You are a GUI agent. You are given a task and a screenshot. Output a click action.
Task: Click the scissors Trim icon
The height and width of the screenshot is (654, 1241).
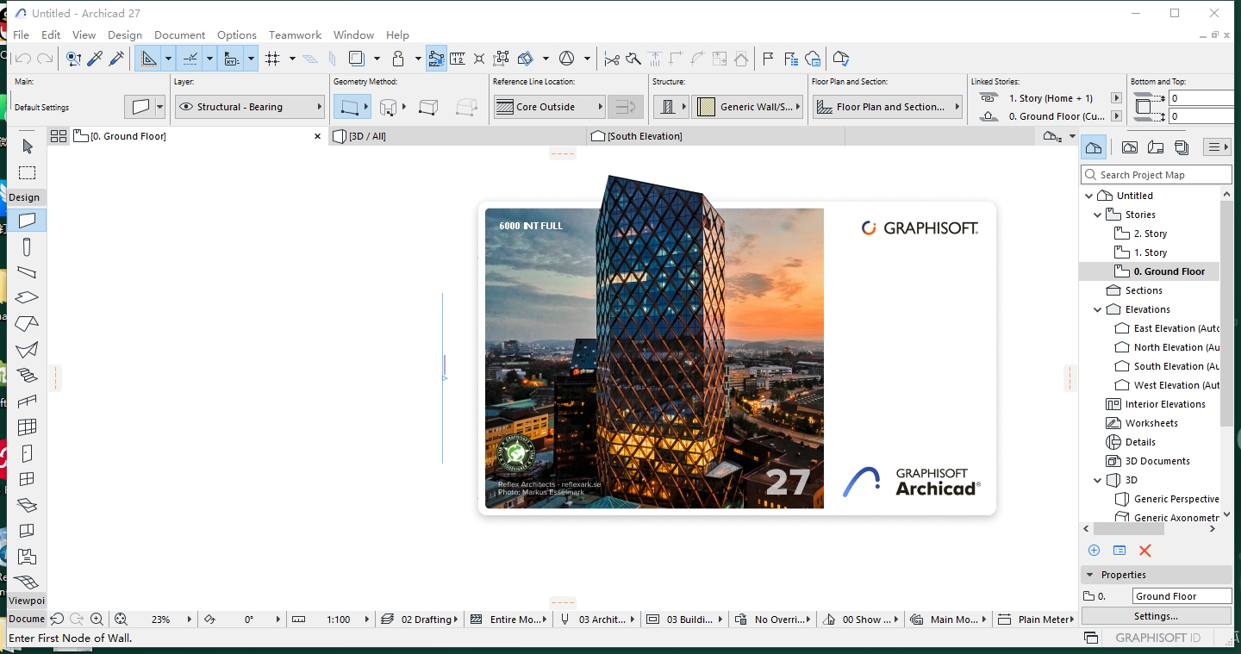(612, 59)
